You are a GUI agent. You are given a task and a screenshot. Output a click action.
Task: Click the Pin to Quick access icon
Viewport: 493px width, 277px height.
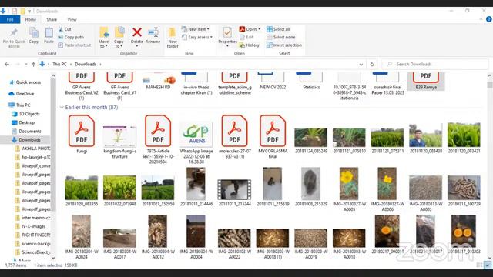point(14,33)
